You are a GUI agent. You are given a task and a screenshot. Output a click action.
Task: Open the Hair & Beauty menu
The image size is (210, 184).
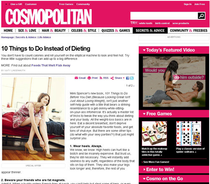[54, 31]
